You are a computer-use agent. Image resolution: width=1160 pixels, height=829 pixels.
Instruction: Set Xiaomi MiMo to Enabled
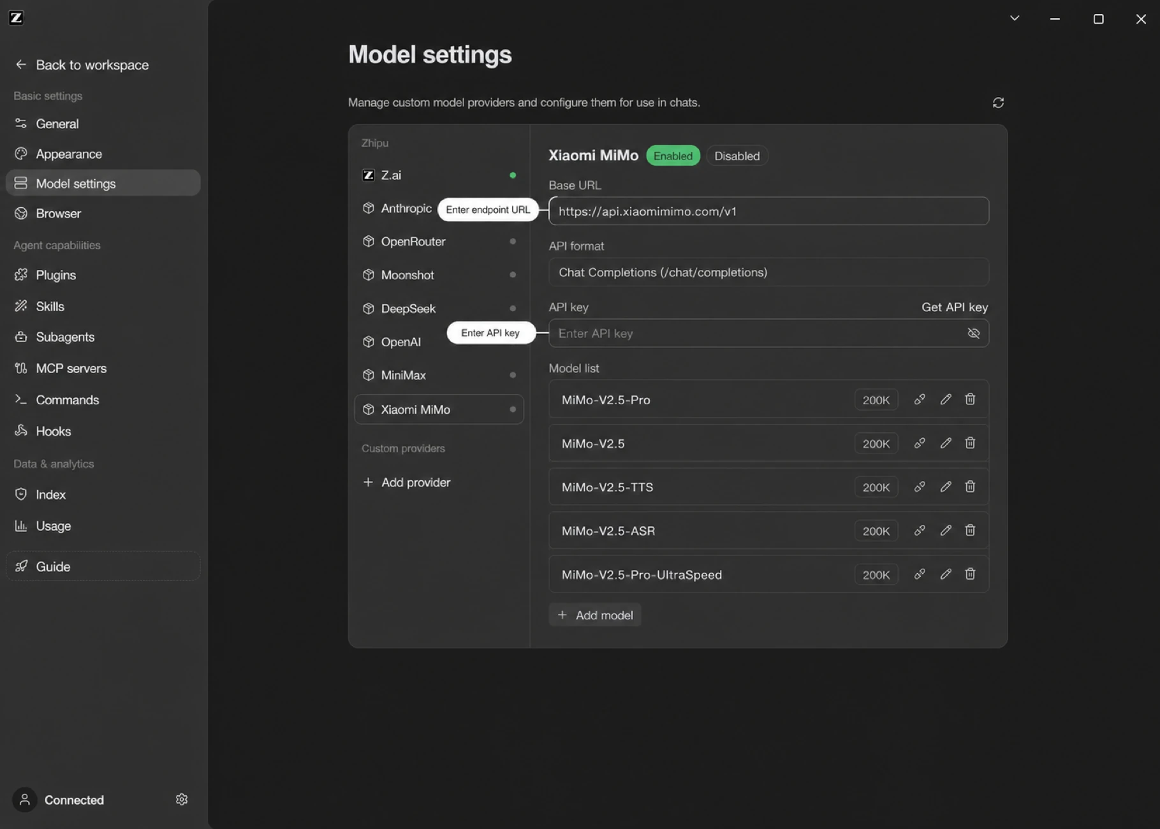pos(673,156)
